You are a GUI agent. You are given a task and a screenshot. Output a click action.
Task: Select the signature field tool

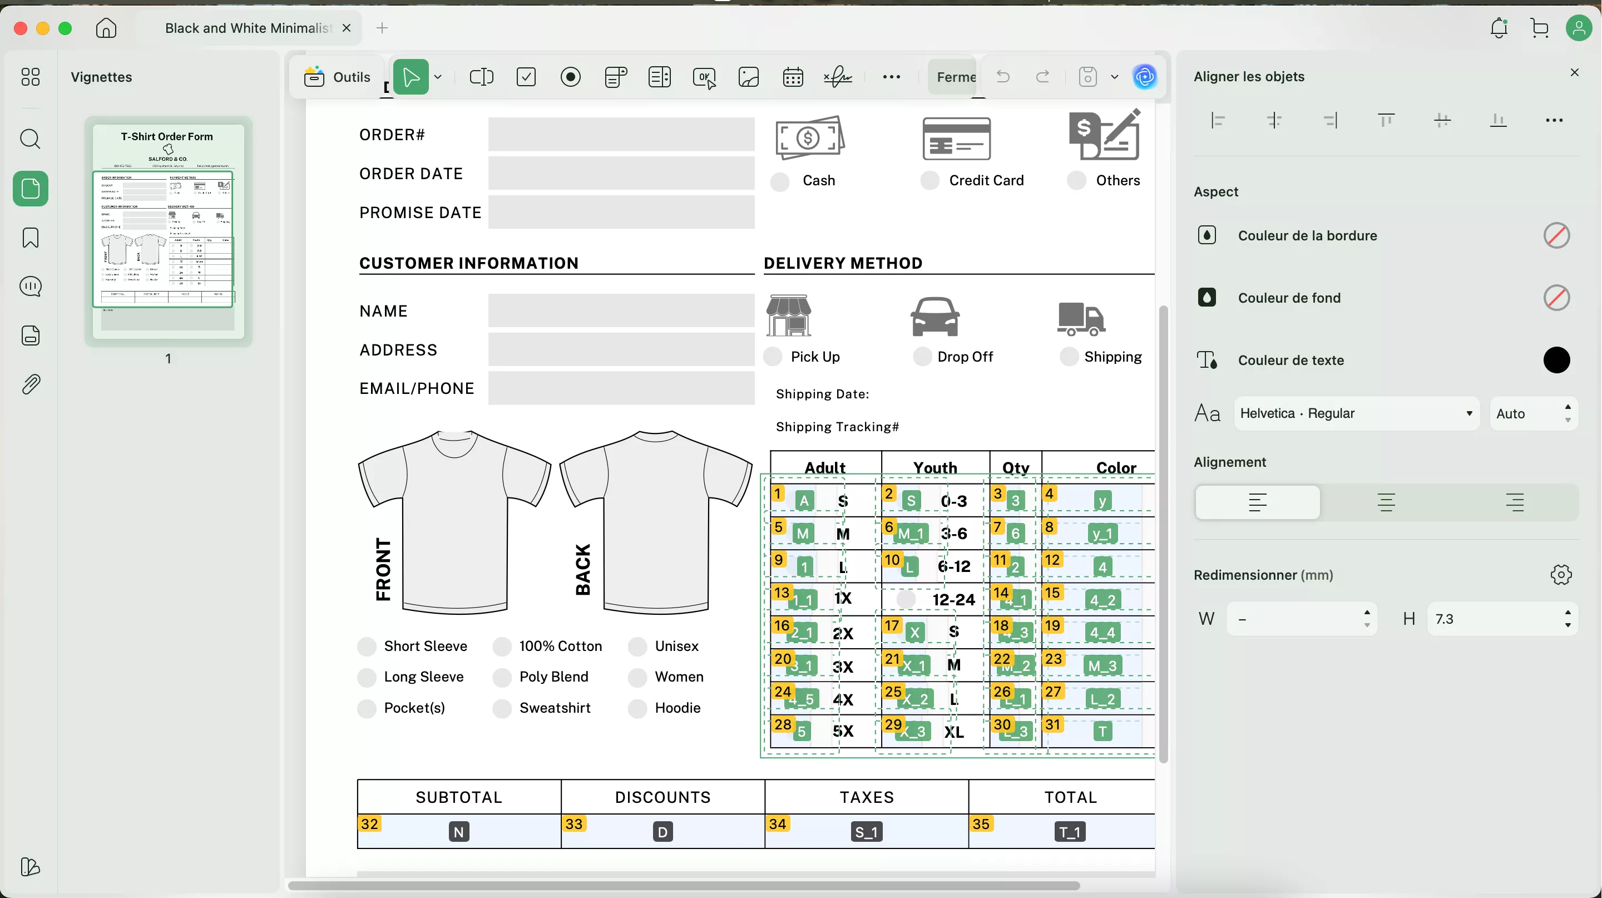[x=838, y=77]
